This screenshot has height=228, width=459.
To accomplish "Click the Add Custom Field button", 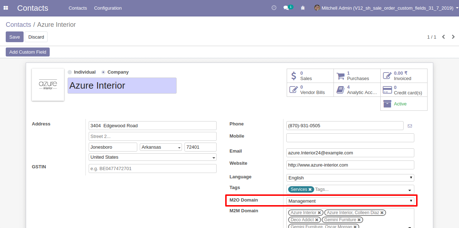I will [x=28, y=52].
